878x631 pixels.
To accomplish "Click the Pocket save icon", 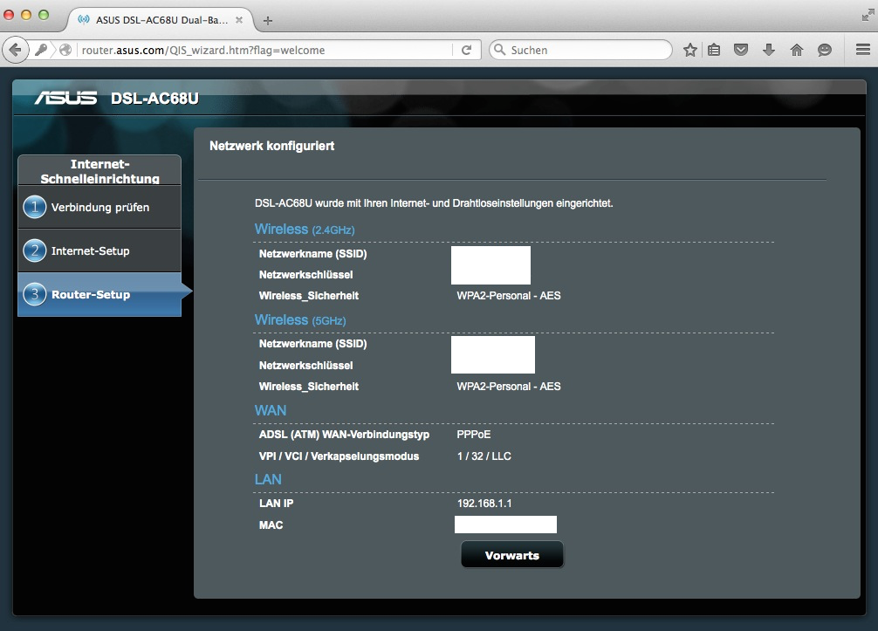I will (x=741, y=50).
